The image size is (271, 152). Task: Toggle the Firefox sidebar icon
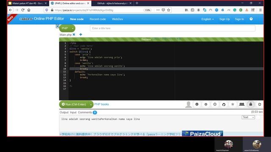(192, 10)
